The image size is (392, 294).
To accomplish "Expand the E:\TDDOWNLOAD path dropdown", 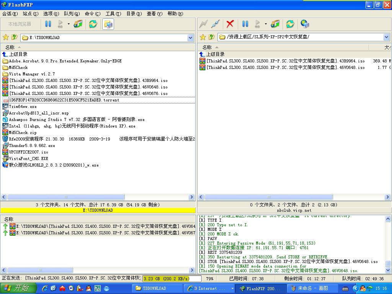I will click(x=191, y=38).
